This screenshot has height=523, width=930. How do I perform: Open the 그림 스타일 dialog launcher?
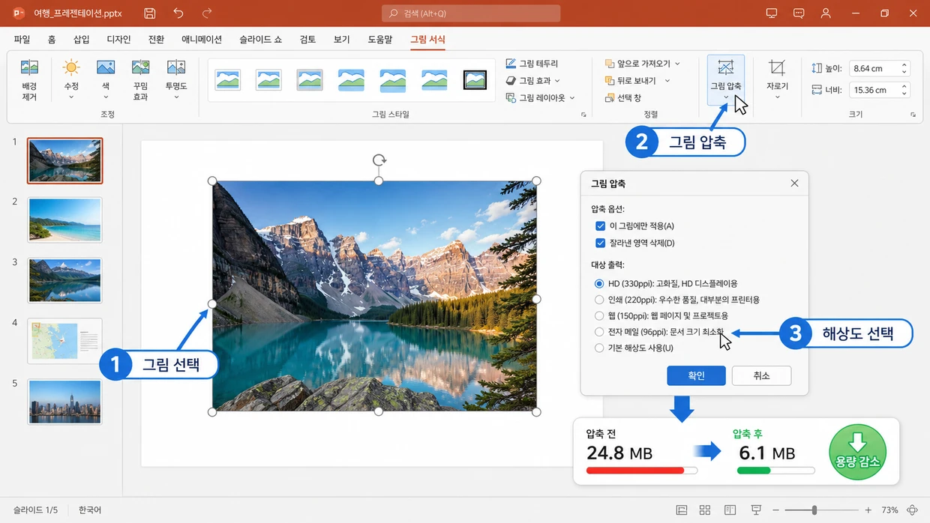click(x=583, y=115)
